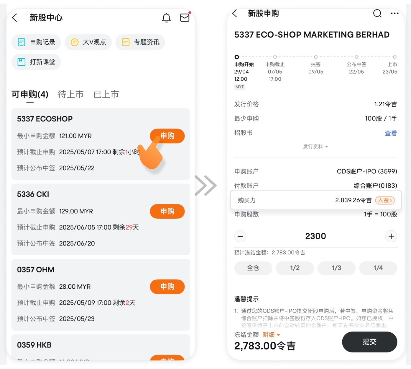
Task: Submit application with 提交 button
Action: [x=369, y=342]
